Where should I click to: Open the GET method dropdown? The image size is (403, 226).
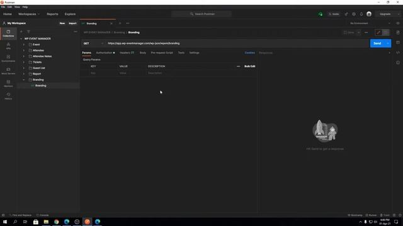point(93,43)
